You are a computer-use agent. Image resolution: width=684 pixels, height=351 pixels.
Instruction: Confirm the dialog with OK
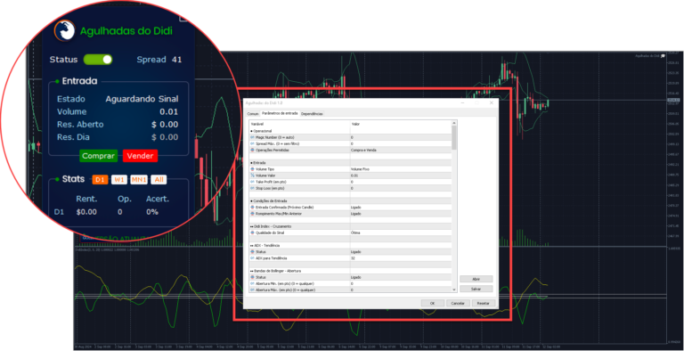point(432,303)
